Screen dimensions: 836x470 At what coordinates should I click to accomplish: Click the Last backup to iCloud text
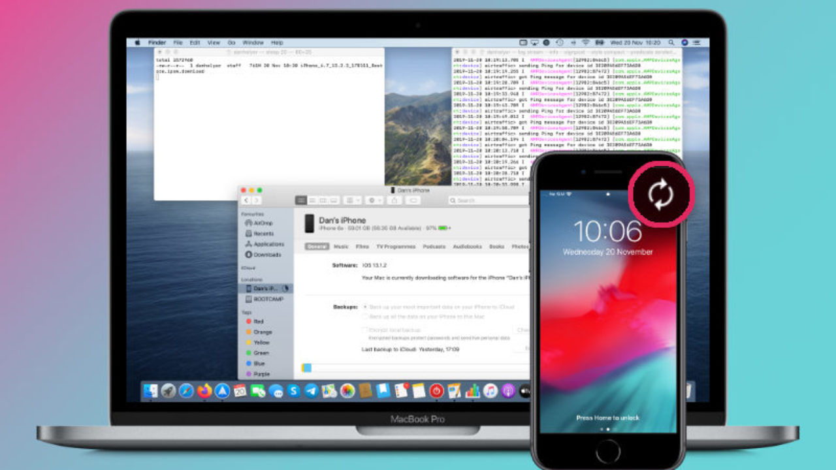click(x=411, y=350)
